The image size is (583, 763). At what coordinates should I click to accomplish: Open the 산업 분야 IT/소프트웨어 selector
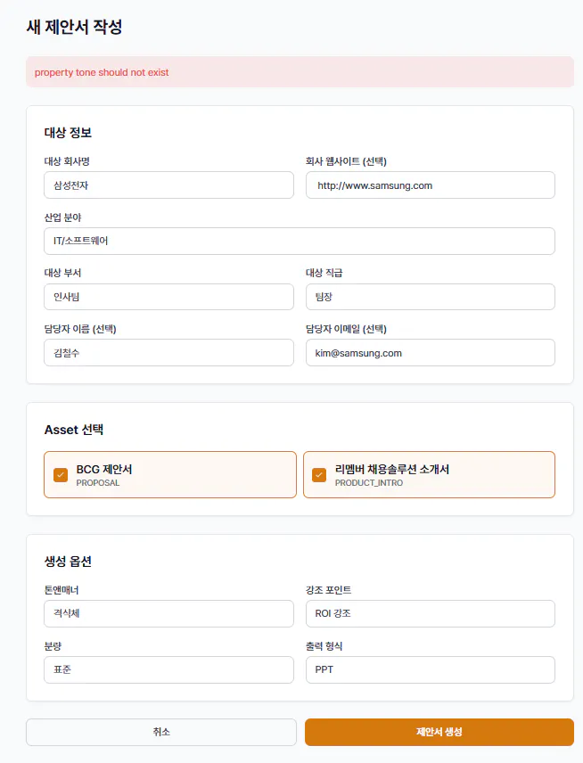coord(299,241)
